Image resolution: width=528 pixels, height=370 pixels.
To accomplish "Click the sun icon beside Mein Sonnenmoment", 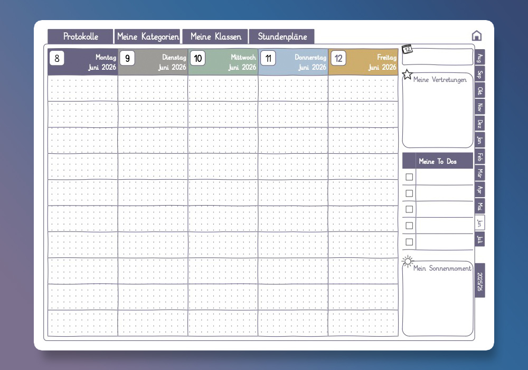I will [x=407, y=261].
